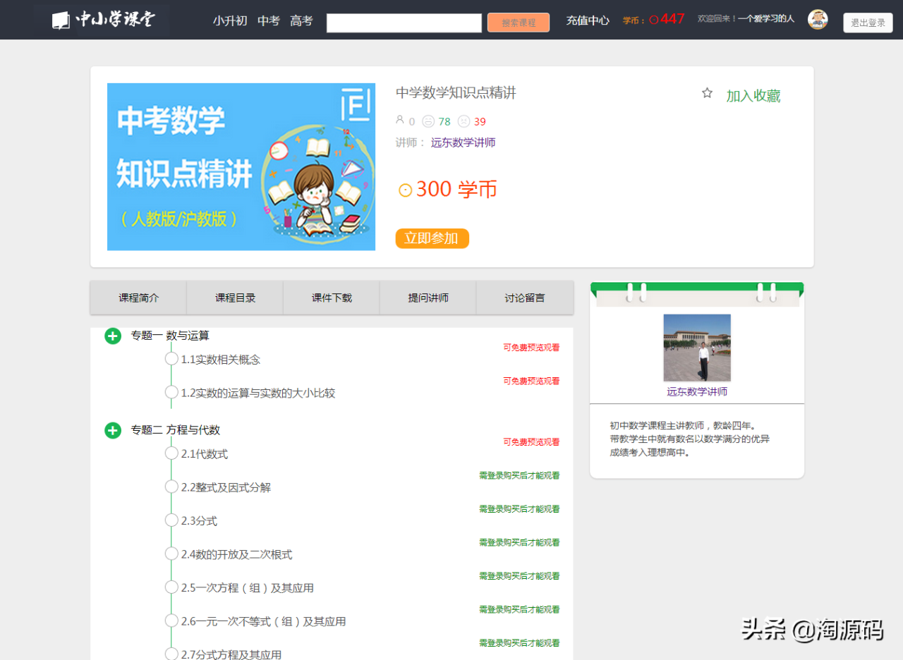Open 远东数学讲师 link under teacher photo
Screen dimensions: 903x660
coord(697,391)
